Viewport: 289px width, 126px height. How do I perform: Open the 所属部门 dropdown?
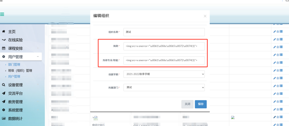164,87
